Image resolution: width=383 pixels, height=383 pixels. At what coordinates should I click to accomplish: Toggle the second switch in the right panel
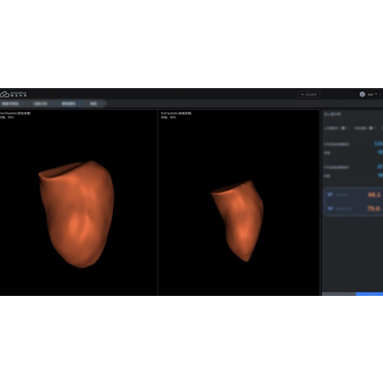[x=372, y=128]
